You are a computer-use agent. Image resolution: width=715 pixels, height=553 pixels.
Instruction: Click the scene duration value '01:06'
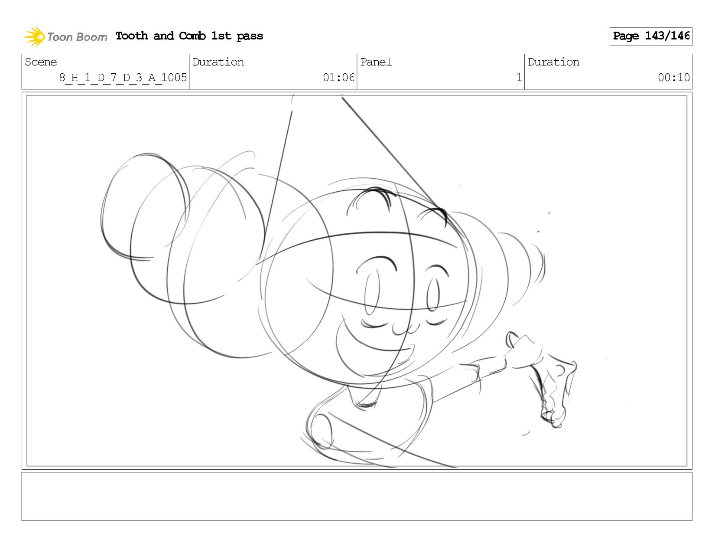point(339,78)
